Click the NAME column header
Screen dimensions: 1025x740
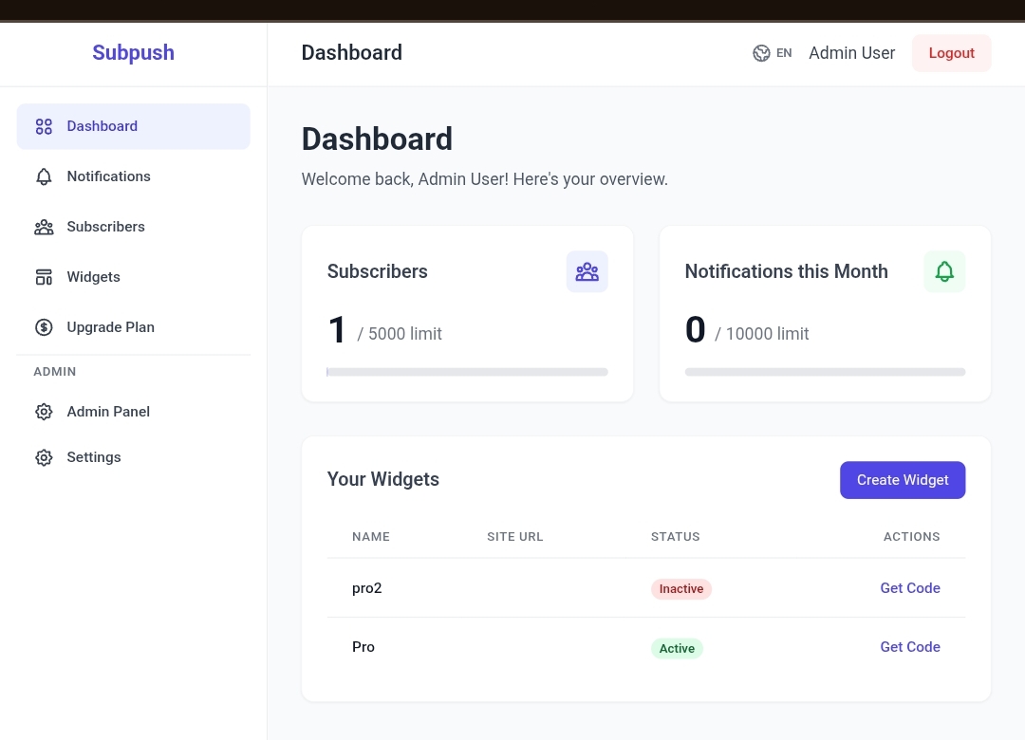coord(371,537)
